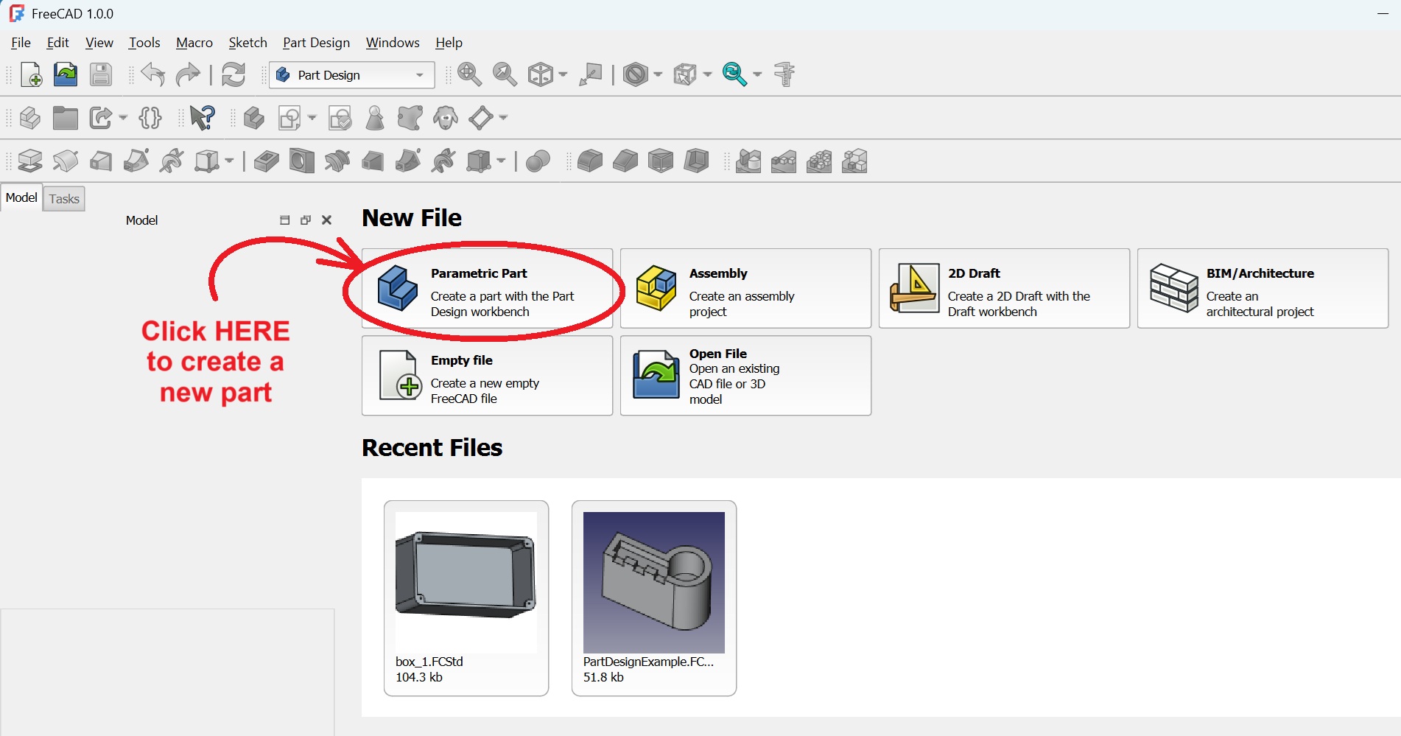Select the What's This help cursor
This screenshot has height=736, width=1401.
[x=202, y=117]
